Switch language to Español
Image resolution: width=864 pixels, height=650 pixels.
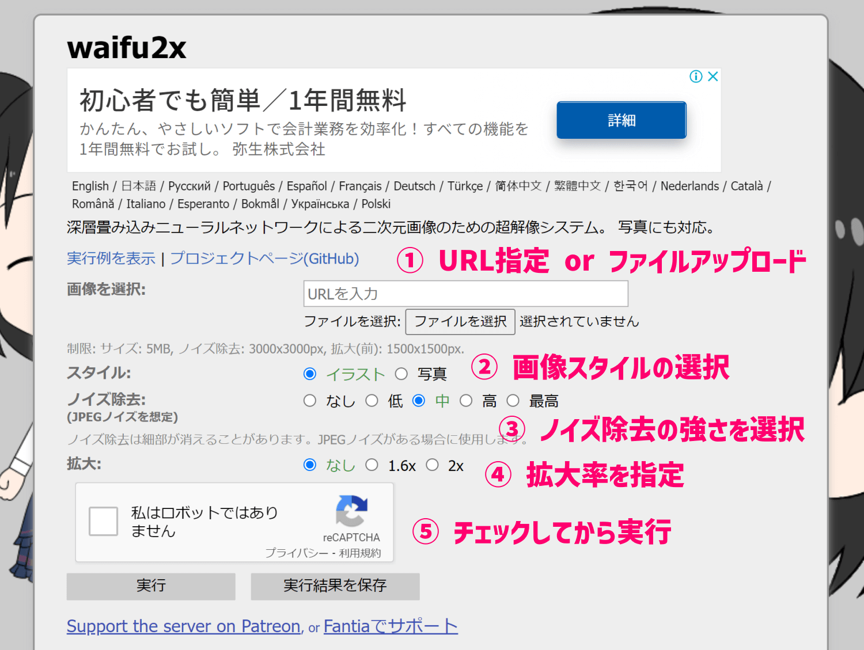point(307,186)
